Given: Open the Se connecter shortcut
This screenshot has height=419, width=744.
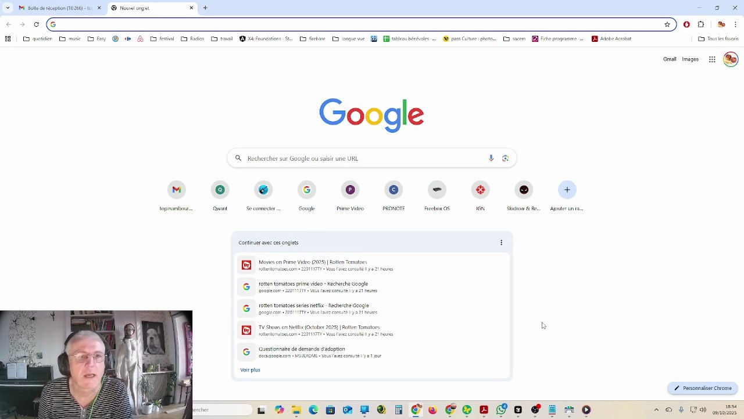Looking at the screenshot, I should 263,197.
